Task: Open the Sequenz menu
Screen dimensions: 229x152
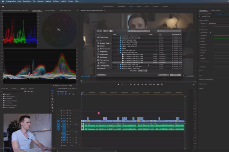Action: point(40,1)
